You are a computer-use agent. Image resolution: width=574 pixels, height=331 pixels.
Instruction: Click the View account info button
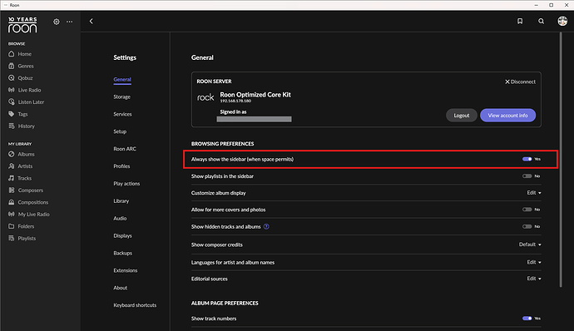coord(508,116)
